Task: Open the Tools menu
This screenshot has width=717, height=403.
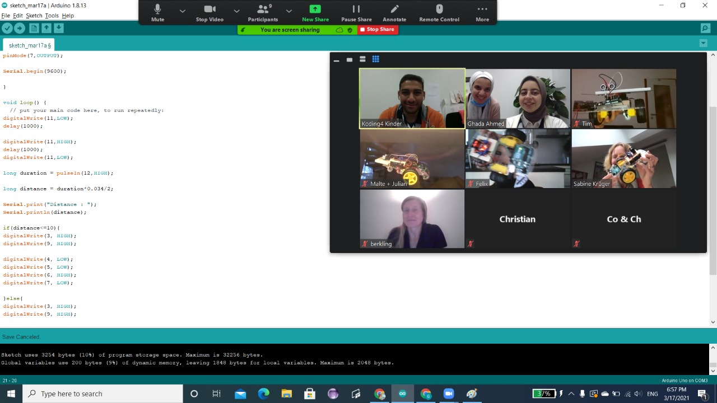Action: tap(52, 16)
